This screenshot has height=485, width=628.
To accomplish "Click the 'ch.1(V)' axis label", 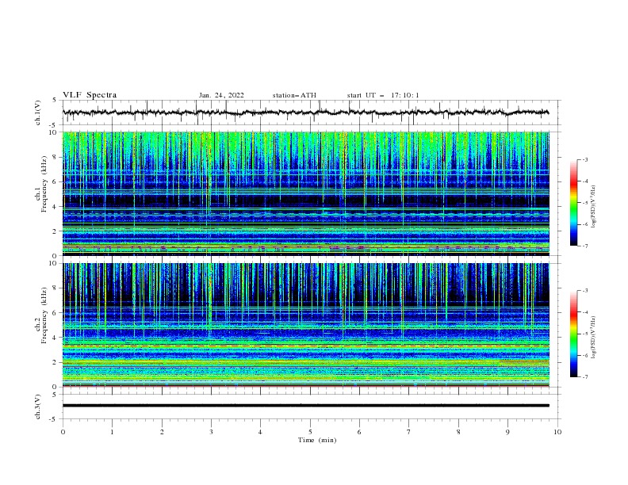I will [x=38, y=113].
